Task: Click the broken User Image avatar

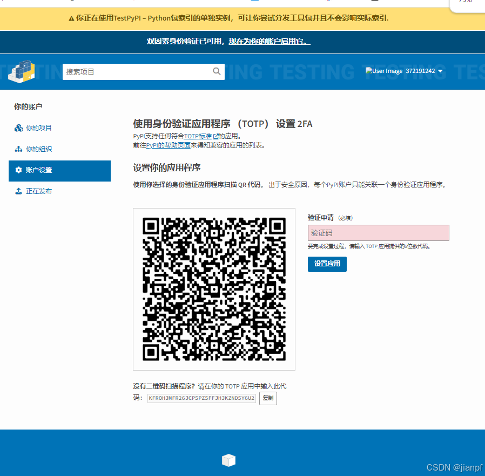Action: pyautogui.click(x=384, y=71)
